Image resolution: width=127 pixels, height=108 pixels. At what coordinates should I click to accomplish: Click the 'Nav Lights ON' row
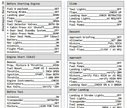[33, 43]
